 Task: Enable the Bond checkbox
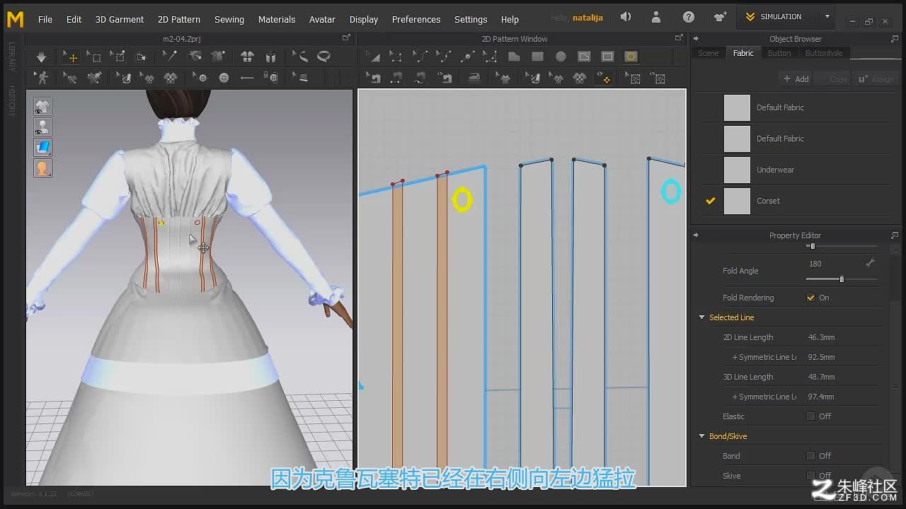pos(810,456)
